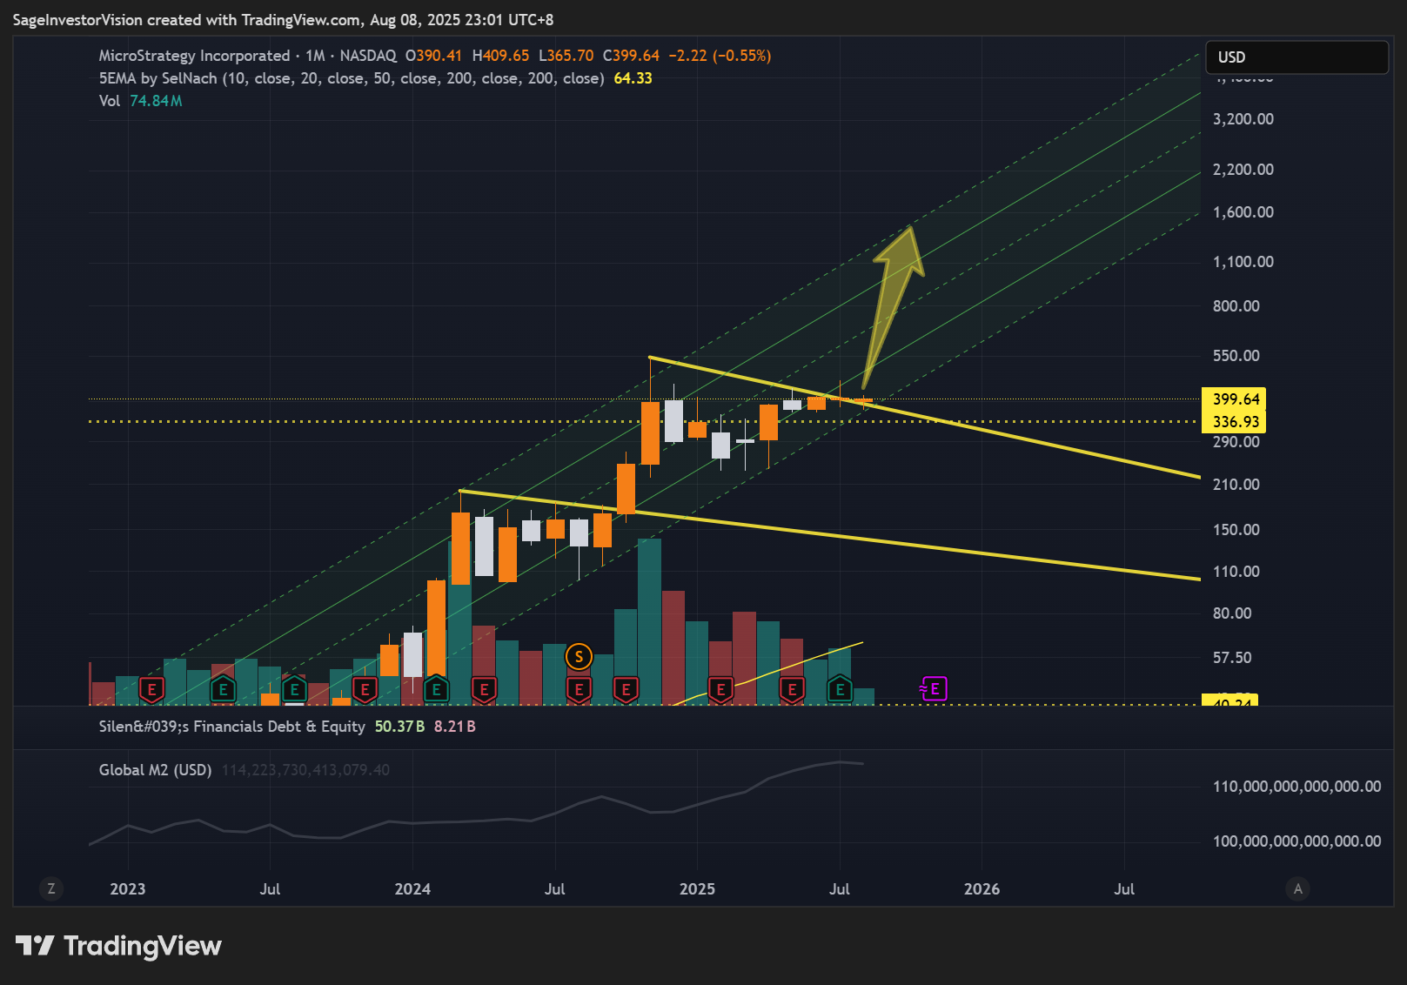Click the 1,100.00 price axis label
The height and width of the screenshot is (985, 1407).
pos(1243,262)
